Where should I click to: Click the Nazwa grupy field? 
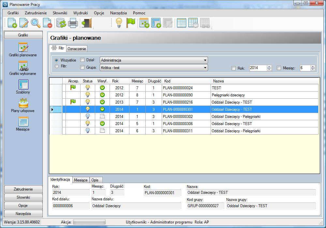tap(271, 206)
